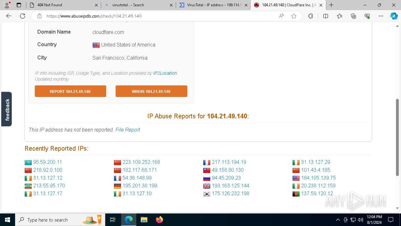Refresh the page with the reload icon
This screenshot has width=401, height=226.
point(23,16)
